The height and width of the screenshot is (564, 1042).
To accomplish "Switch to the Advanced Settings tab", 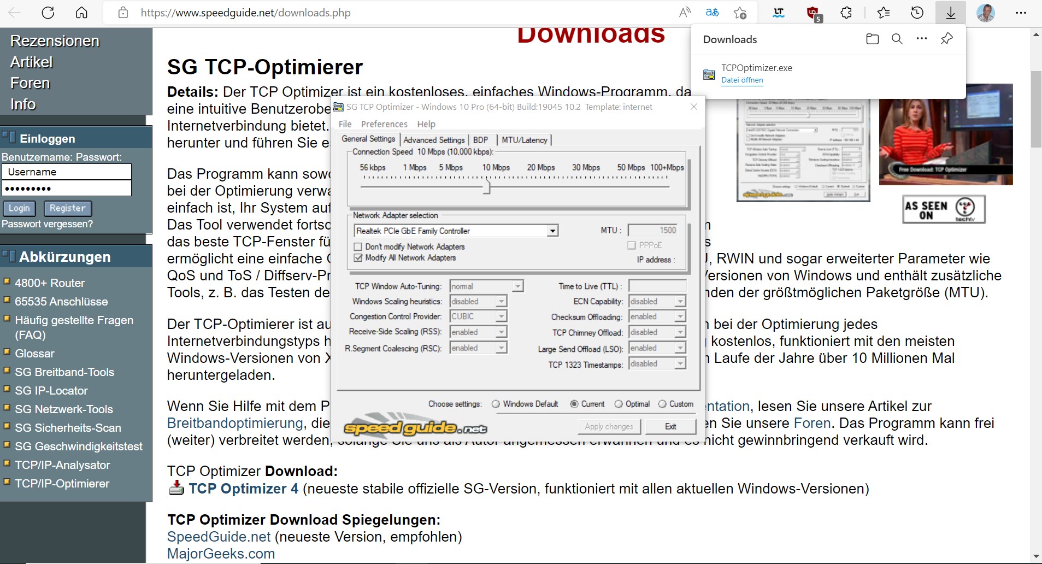I will click(x=434, y=140).
